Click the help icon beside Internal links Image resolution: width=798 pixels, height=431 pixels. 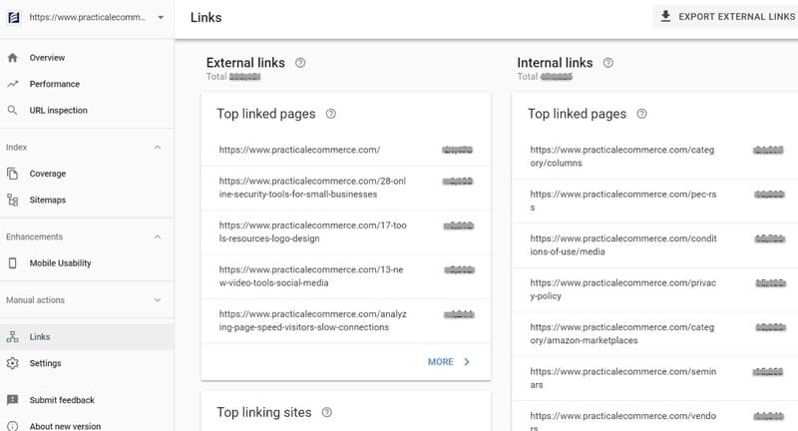(x=608, y=63)
